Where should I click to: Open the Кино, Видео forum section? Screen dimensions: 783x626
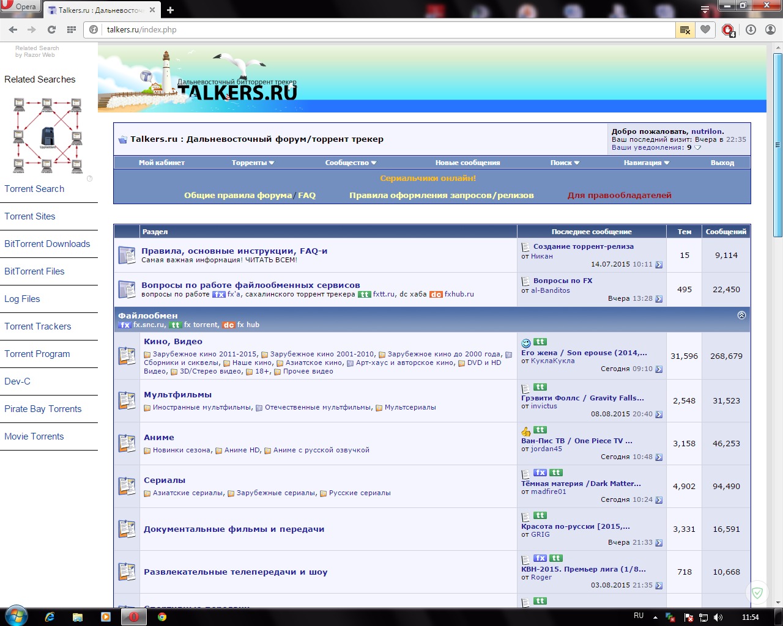(x=173, y=342)
